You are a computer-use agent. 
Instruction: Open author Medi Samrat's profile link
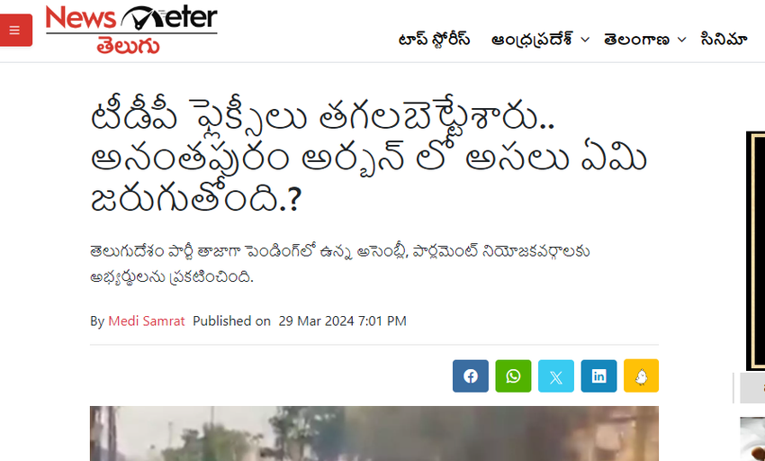point(147,321)
